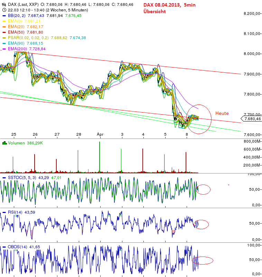Select the PSAR(0.02, 0.02, 0.2) indicator label
This screenshot has height=277, width=262.
pos(28,38)
